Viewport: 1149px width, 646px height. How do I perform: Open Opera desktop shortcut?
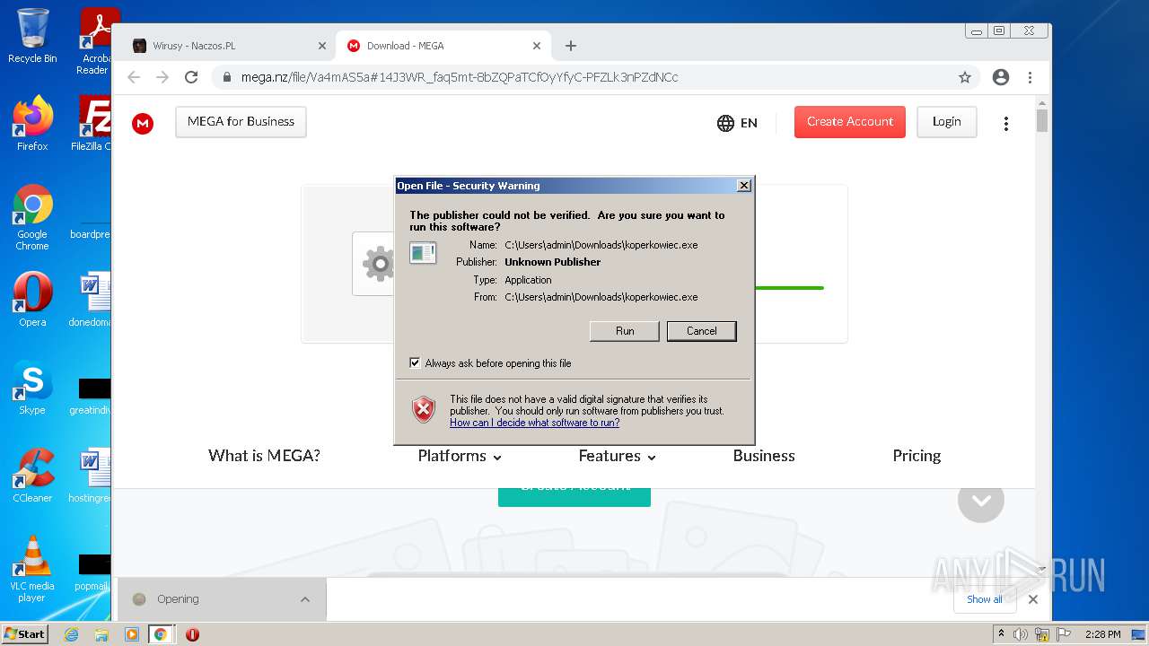pyautogui.click(x=32, y=300)
